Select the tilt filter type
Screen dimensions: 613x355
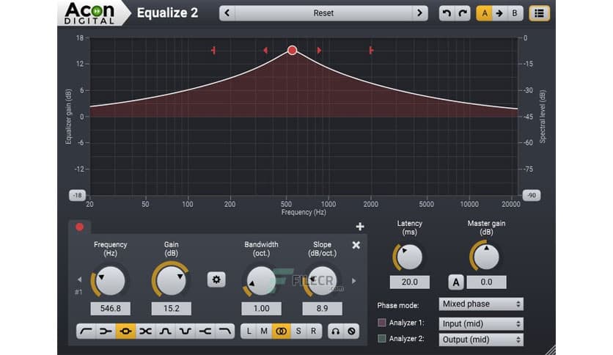[145, 331]
